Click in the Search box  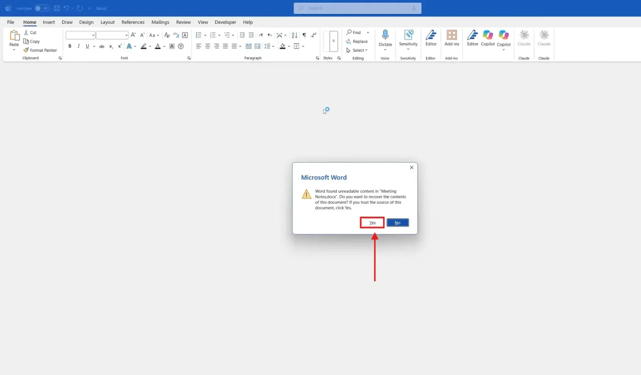tap(357, 8)
